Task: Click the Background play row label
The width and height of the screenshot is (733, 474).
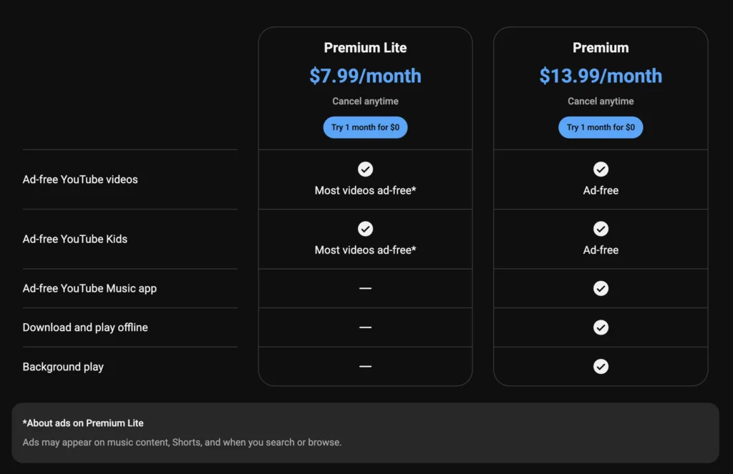Action: [63, 367]
